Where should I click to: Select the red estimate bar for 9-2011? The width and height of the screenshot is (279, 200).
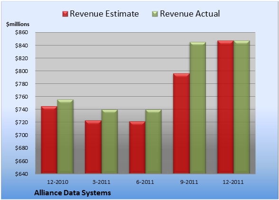point(181,123)
